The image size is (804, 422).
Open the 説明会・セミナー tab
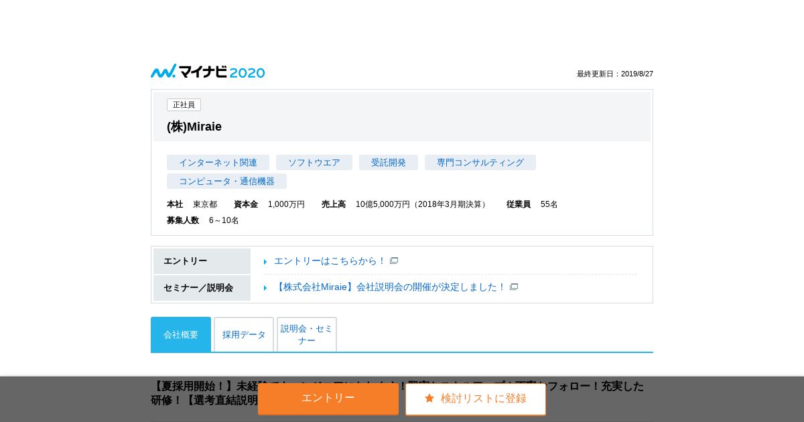pyautogui.click(x=307, y=334)
